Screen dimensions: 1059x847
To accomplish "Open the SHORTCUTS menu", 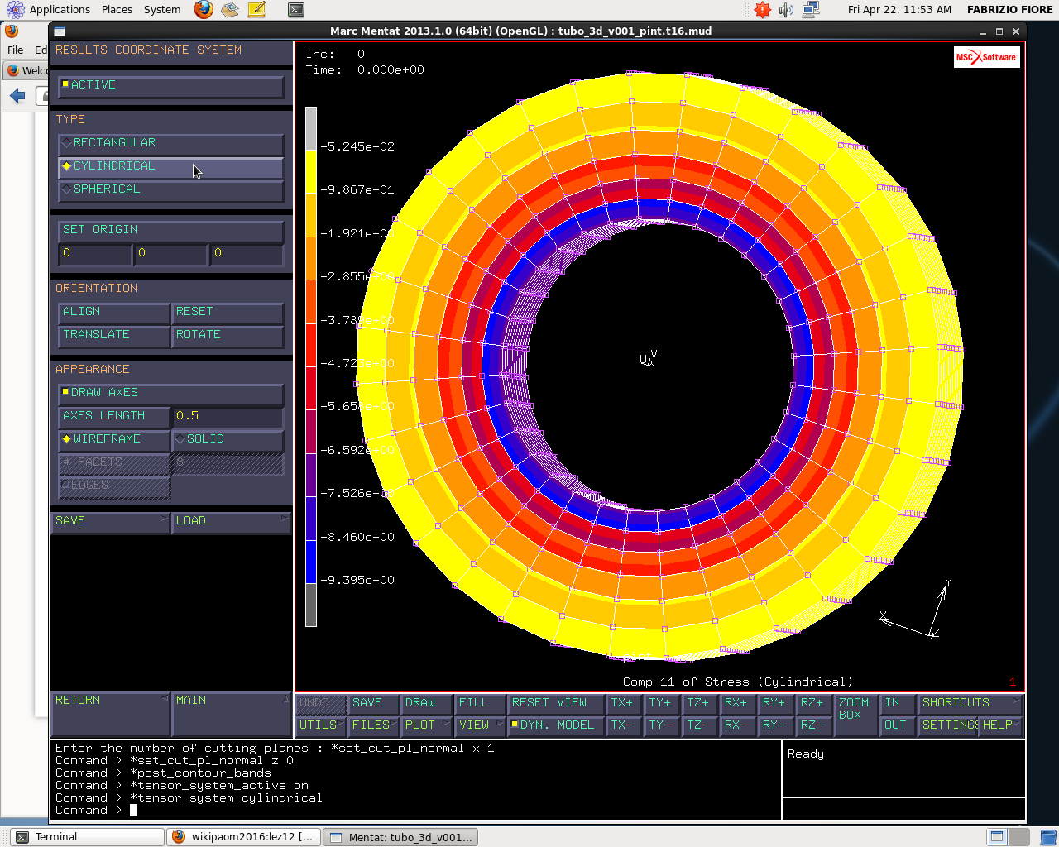I will (970, 703).
